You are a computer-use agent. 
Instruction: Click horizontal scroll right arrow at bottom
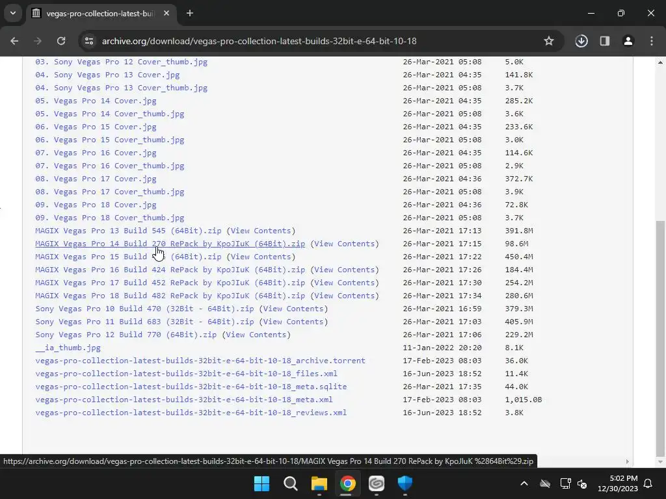tap(628, 462)
